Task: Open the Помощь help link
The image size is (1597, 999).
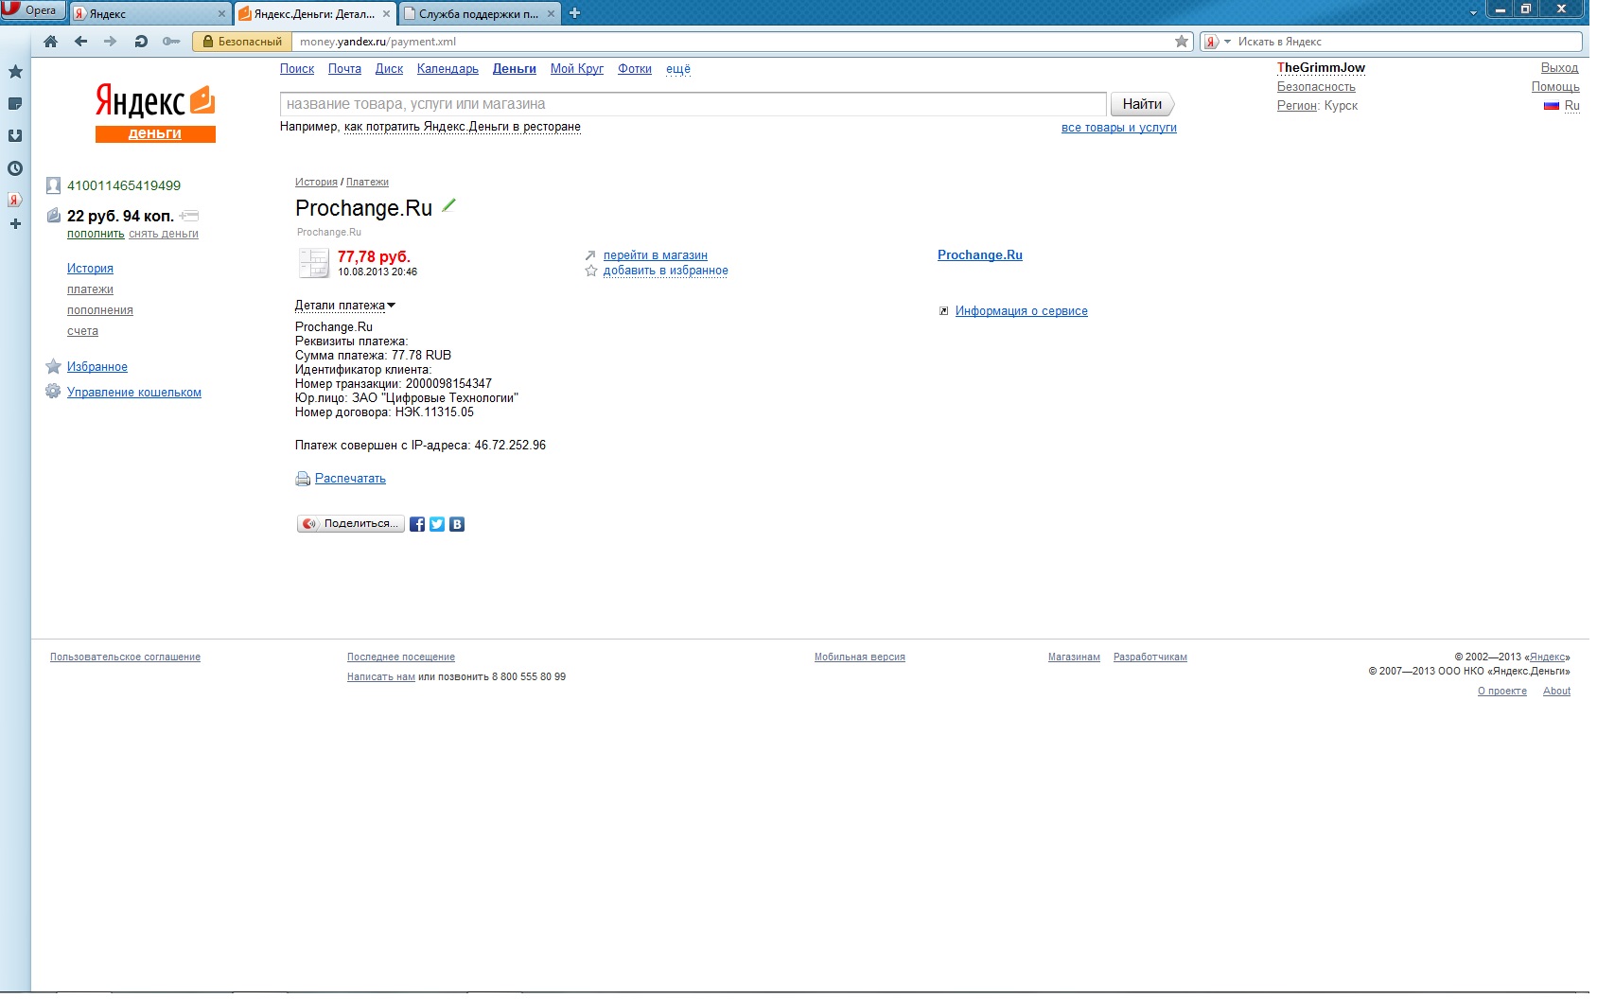Action: pyautogui.click(x=1555, y=87)
